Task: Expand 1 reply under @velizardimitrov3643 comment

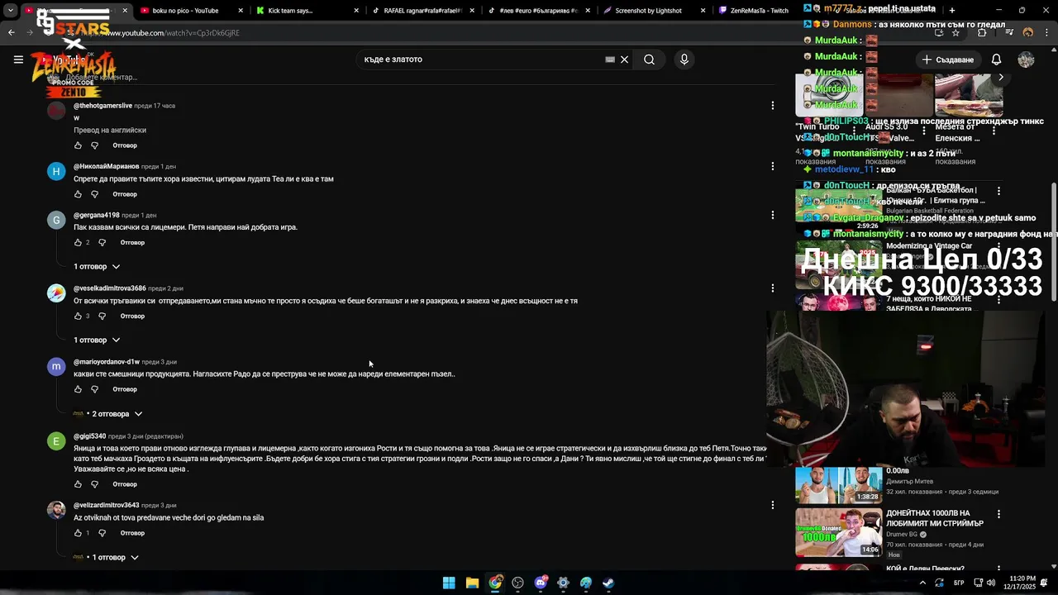Action: coord(106,558)
